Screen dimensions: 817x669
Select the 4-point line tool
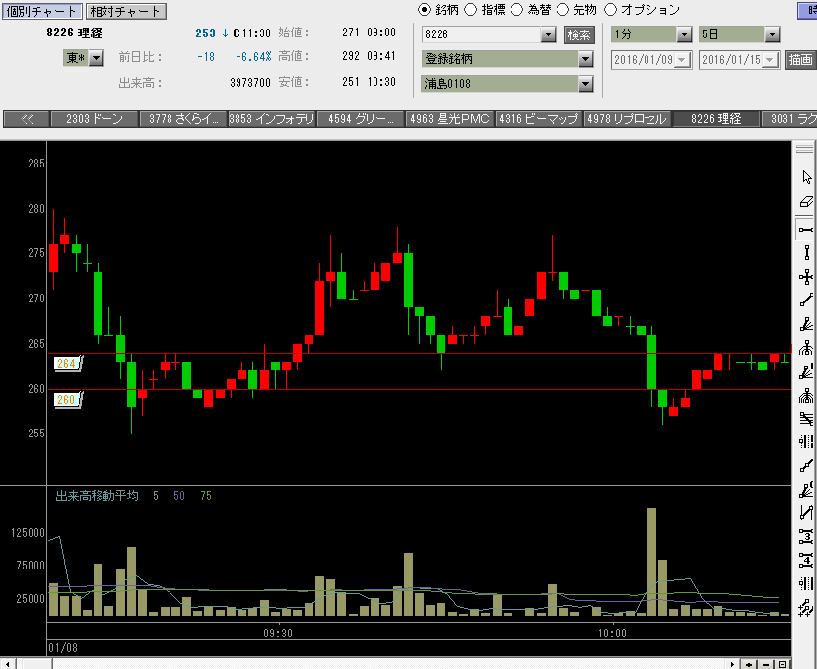[x=806, y=560]
